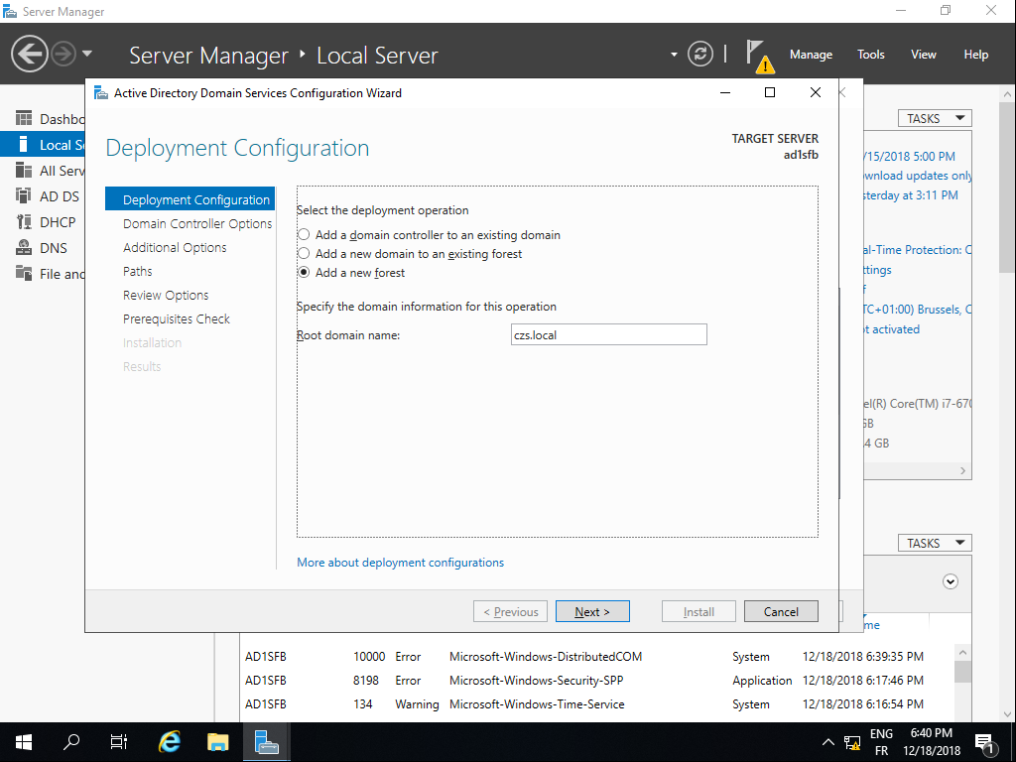Select 'Add a new domain to an existing forest'
Screen dimensions: 1016x762
coord(305,254)
